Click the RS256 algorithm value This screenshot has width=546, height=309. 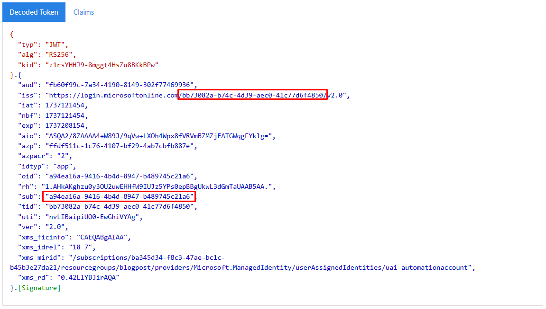[60, 54]
